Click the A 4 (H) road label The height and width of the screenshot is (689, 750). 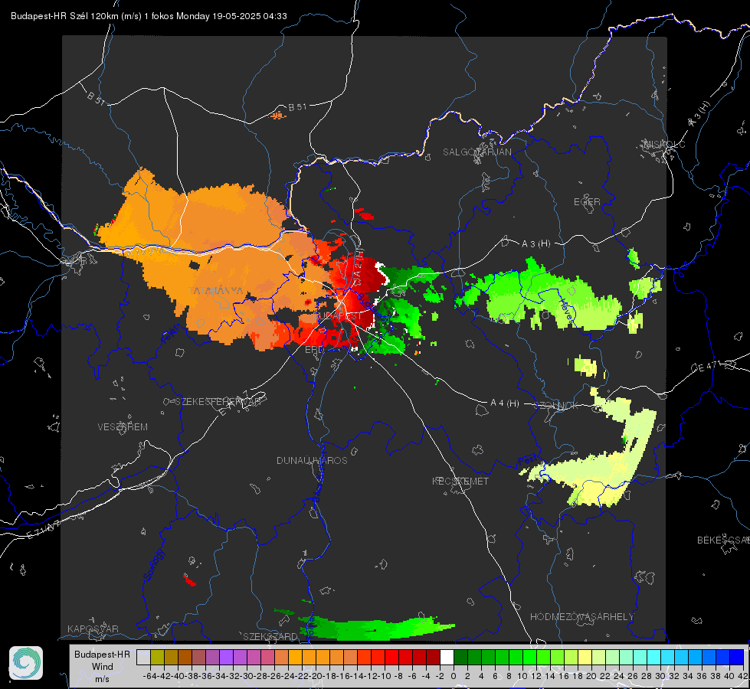tap(505, 403)
